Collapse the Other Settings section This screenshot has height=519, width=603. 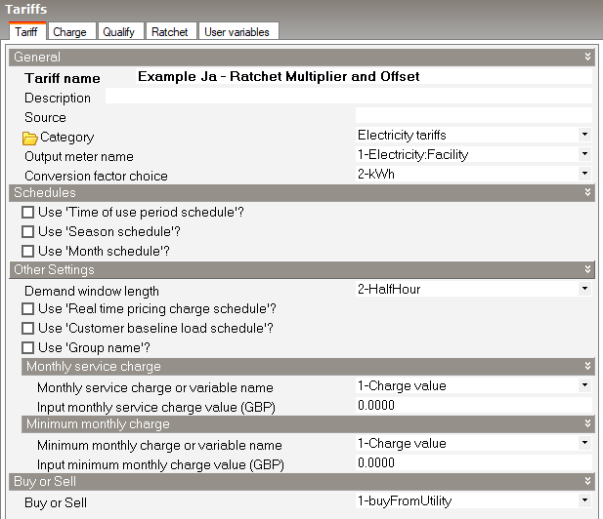[x=587, y=269]
